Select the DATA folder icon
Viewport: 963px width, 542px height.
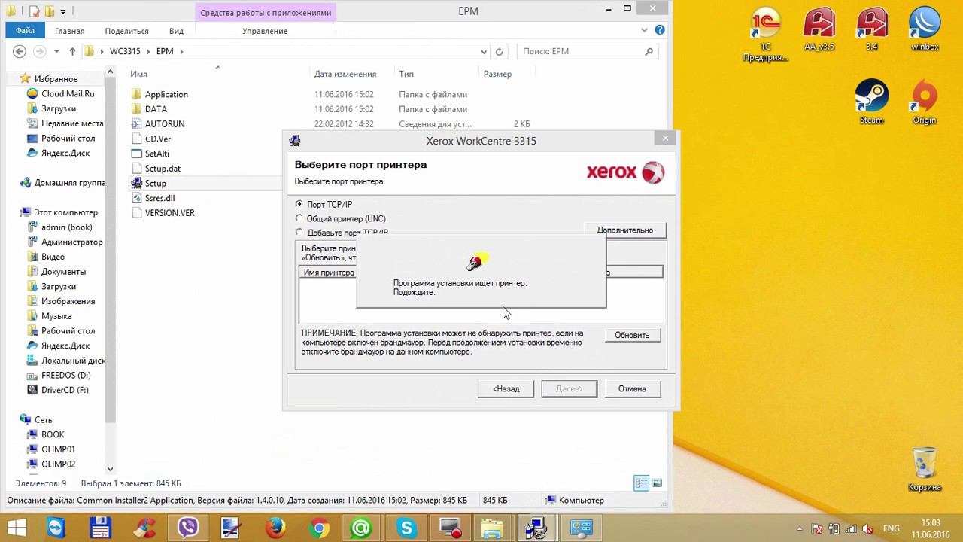(136, 109)
